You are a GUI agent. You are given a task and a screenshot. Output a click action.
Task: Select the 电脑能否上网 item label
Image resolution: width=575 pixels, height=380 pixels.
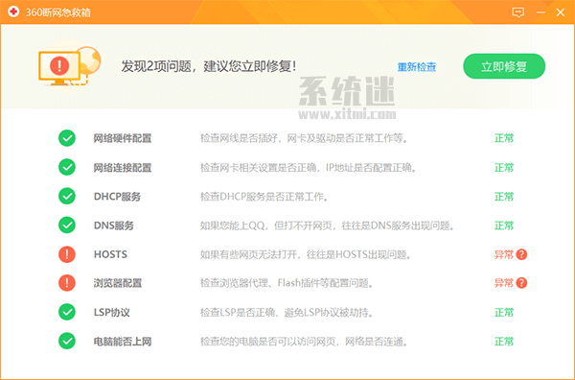[123, 342]
